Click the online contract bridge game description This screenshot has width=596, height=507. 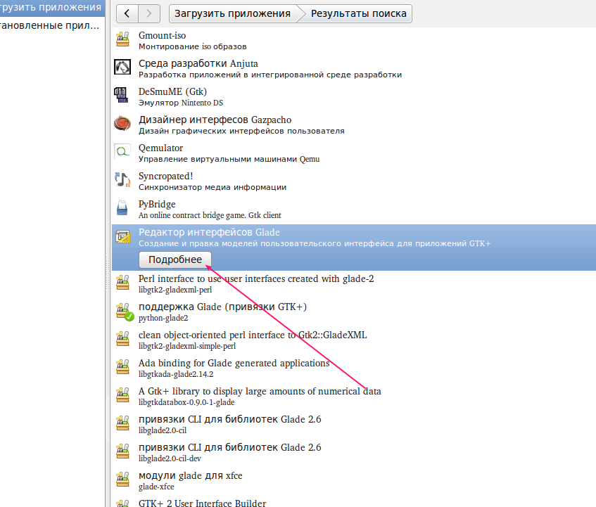(x=210, y=215)
